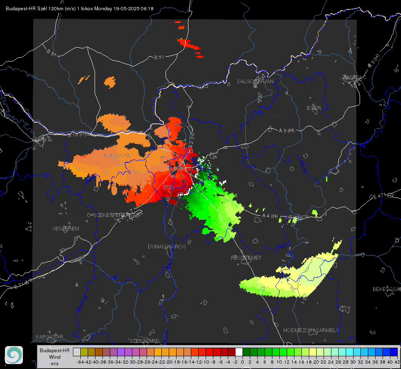Click the radar title text with date 19-05-2025
Image resolution: width=401 pixels, height=369 pixels.
79,9
